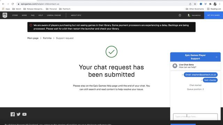Open the UNREAL ENGINE navigation item
The image size is (223, 125).
[x=54, y=15]
